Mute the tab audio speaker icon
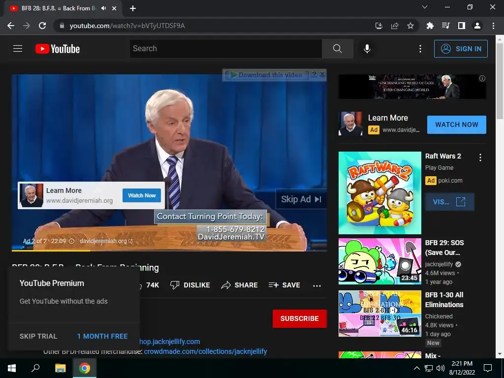The image size is (504, 378). coord(103,8)
